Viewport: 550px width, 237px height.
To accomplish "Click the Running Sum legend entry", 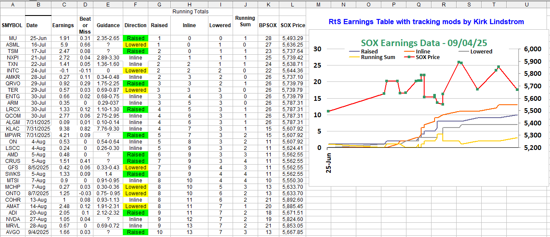I will [x=377, y=57].
